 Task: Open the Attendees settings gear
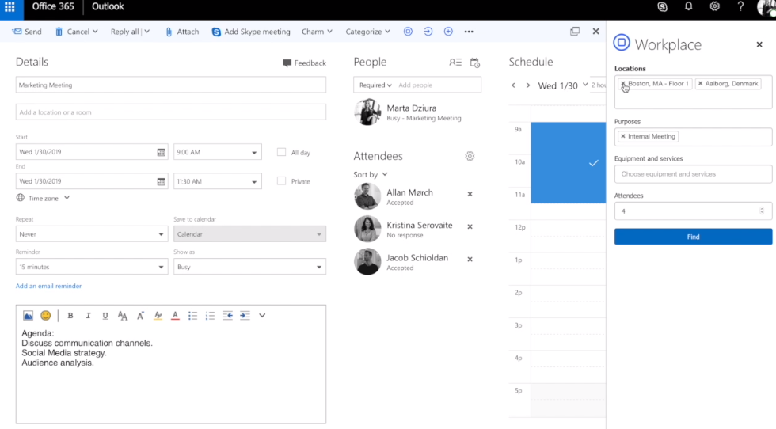(470, 157)
